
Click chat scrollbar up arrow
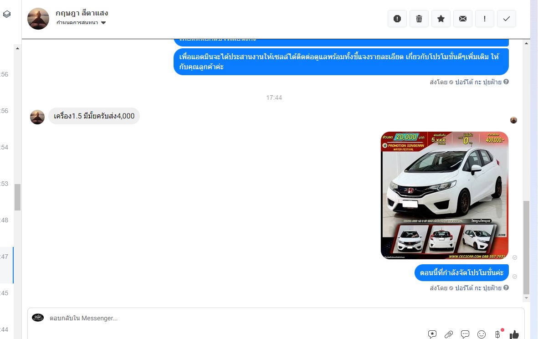click(x=526, y=43)
